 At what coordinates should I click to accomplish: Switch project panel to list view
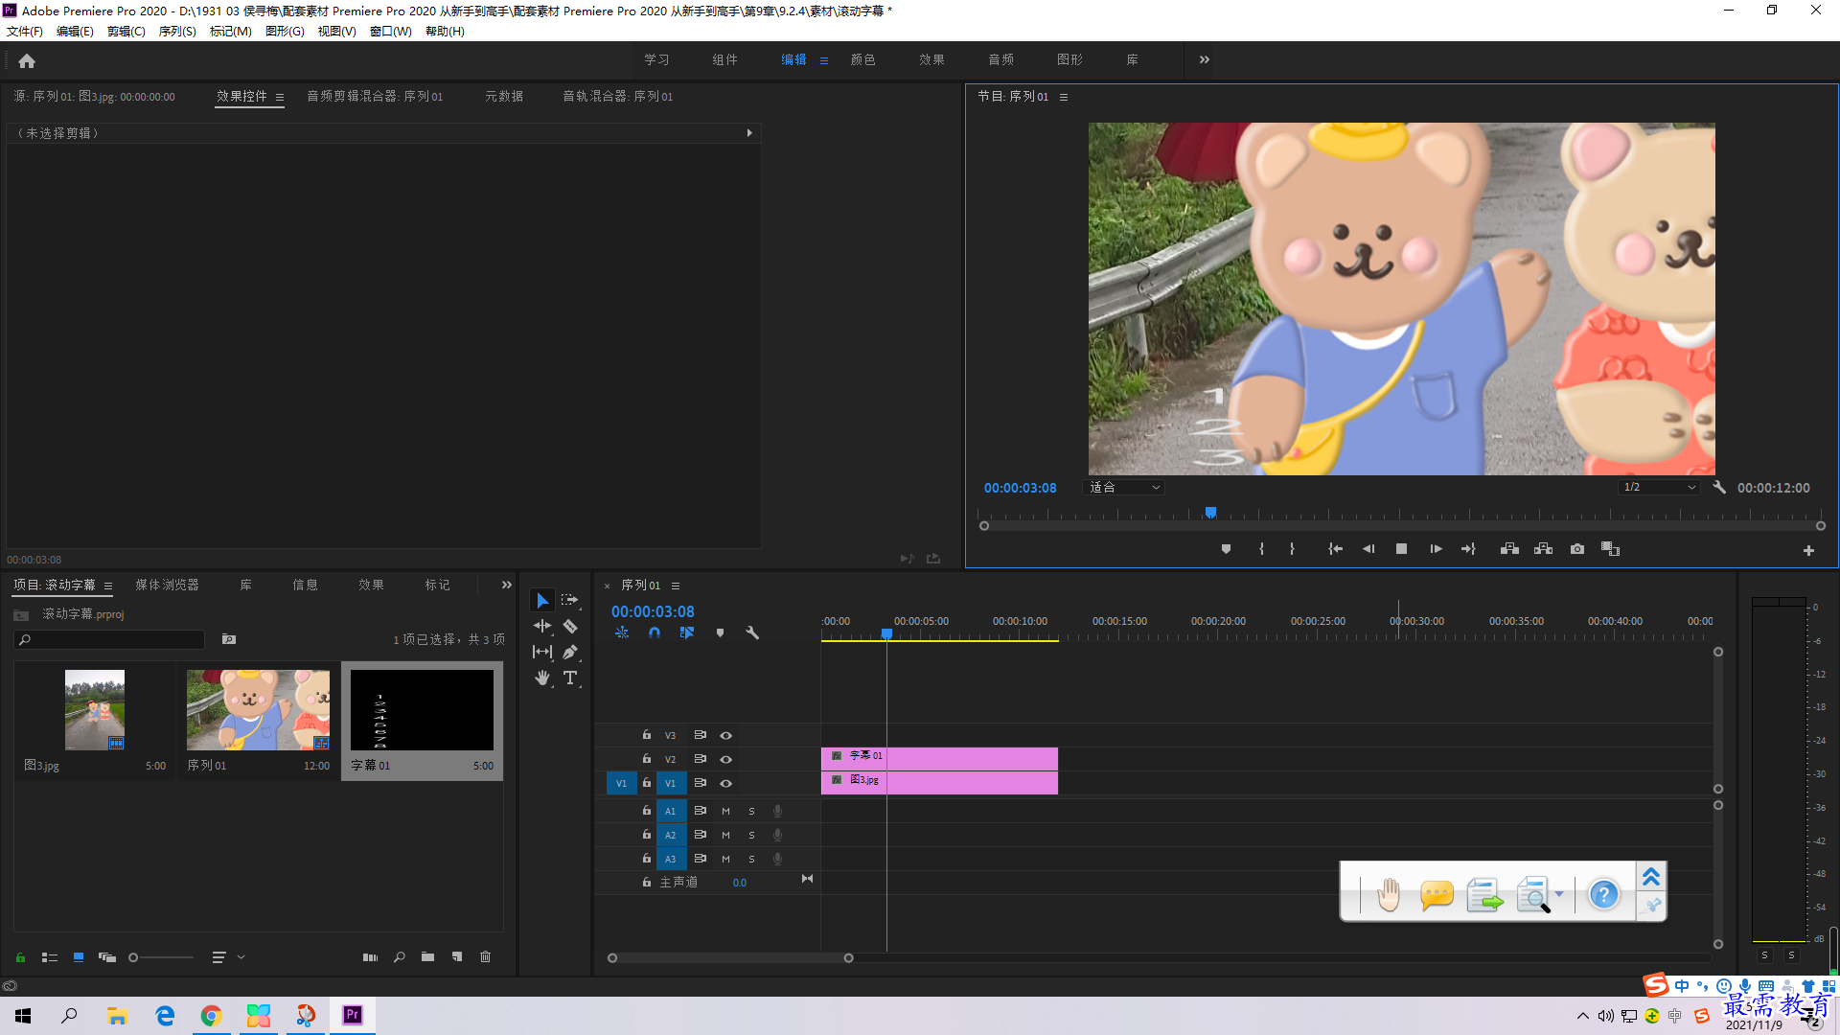50,956
